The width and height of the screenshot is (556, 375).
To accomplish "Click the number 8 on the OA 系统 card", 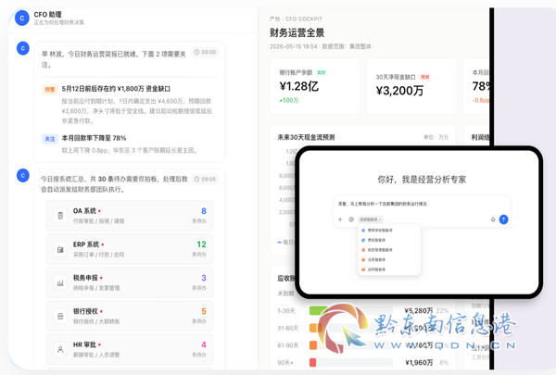I will point(204,211).
